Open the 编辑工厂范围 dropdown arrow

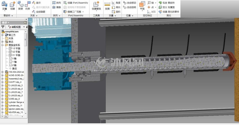83,12
